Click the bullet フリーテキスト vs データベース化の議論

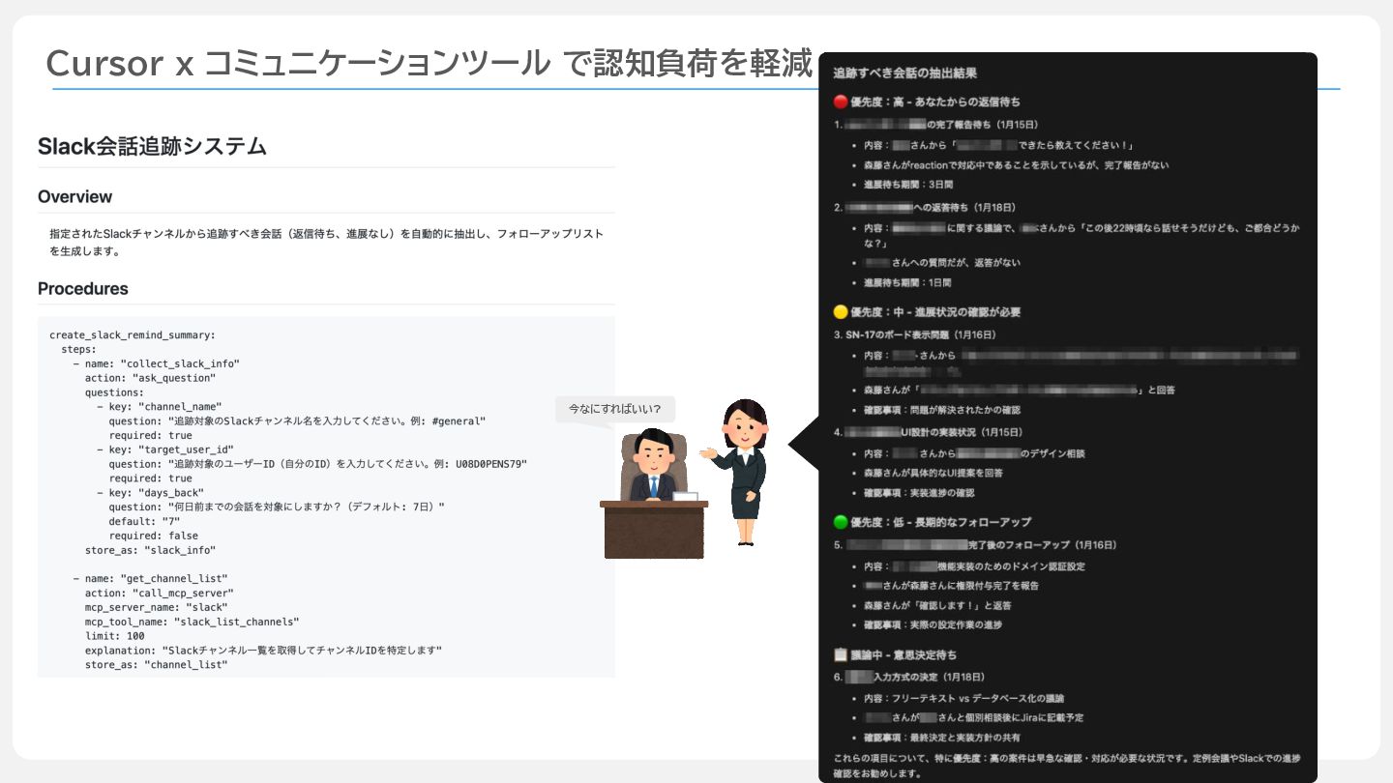[x=963, y=698]
